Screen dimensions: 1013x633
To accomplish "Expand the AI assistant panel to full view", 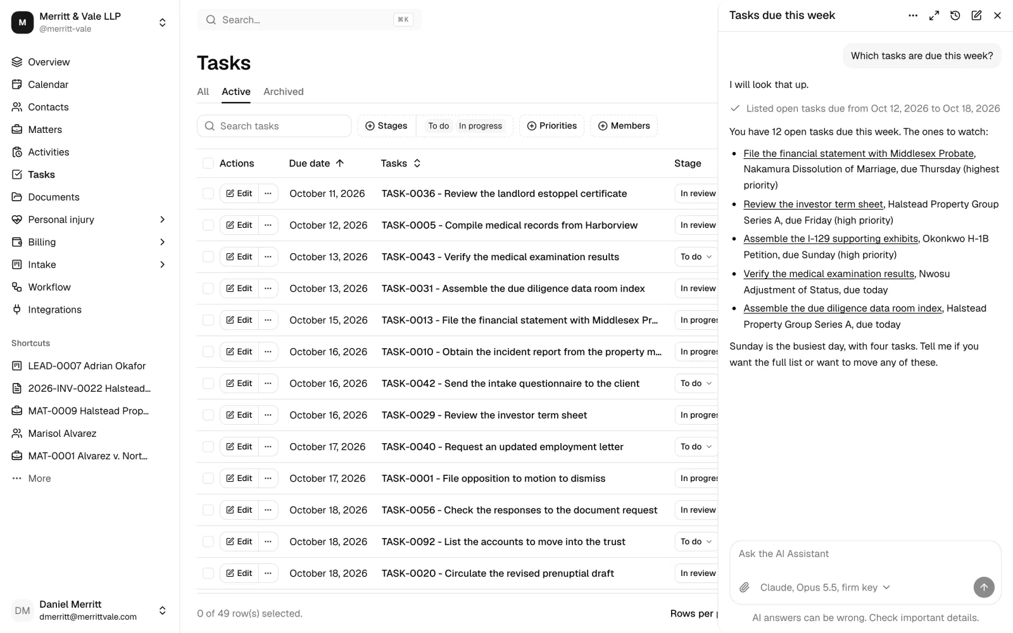I will point(934,15).
